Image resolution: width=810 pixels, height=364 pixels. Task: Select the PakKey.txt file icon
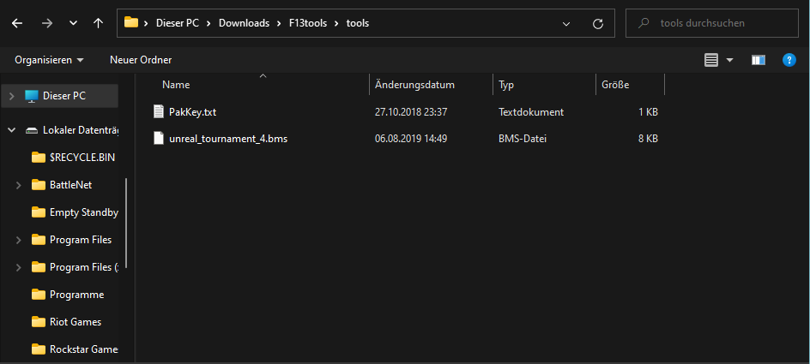158,111
